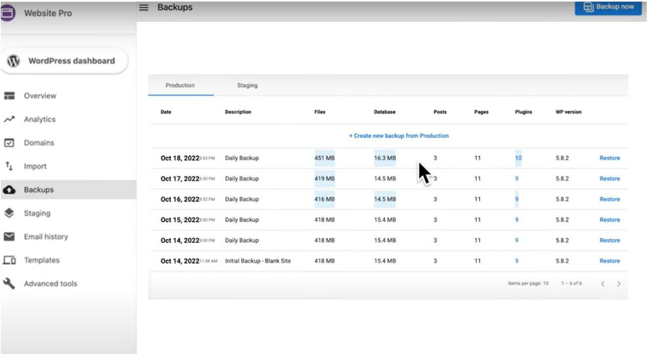Click the 451 MB files value
647x354 pixels.
pyautogui.click(x=324, y=158)
